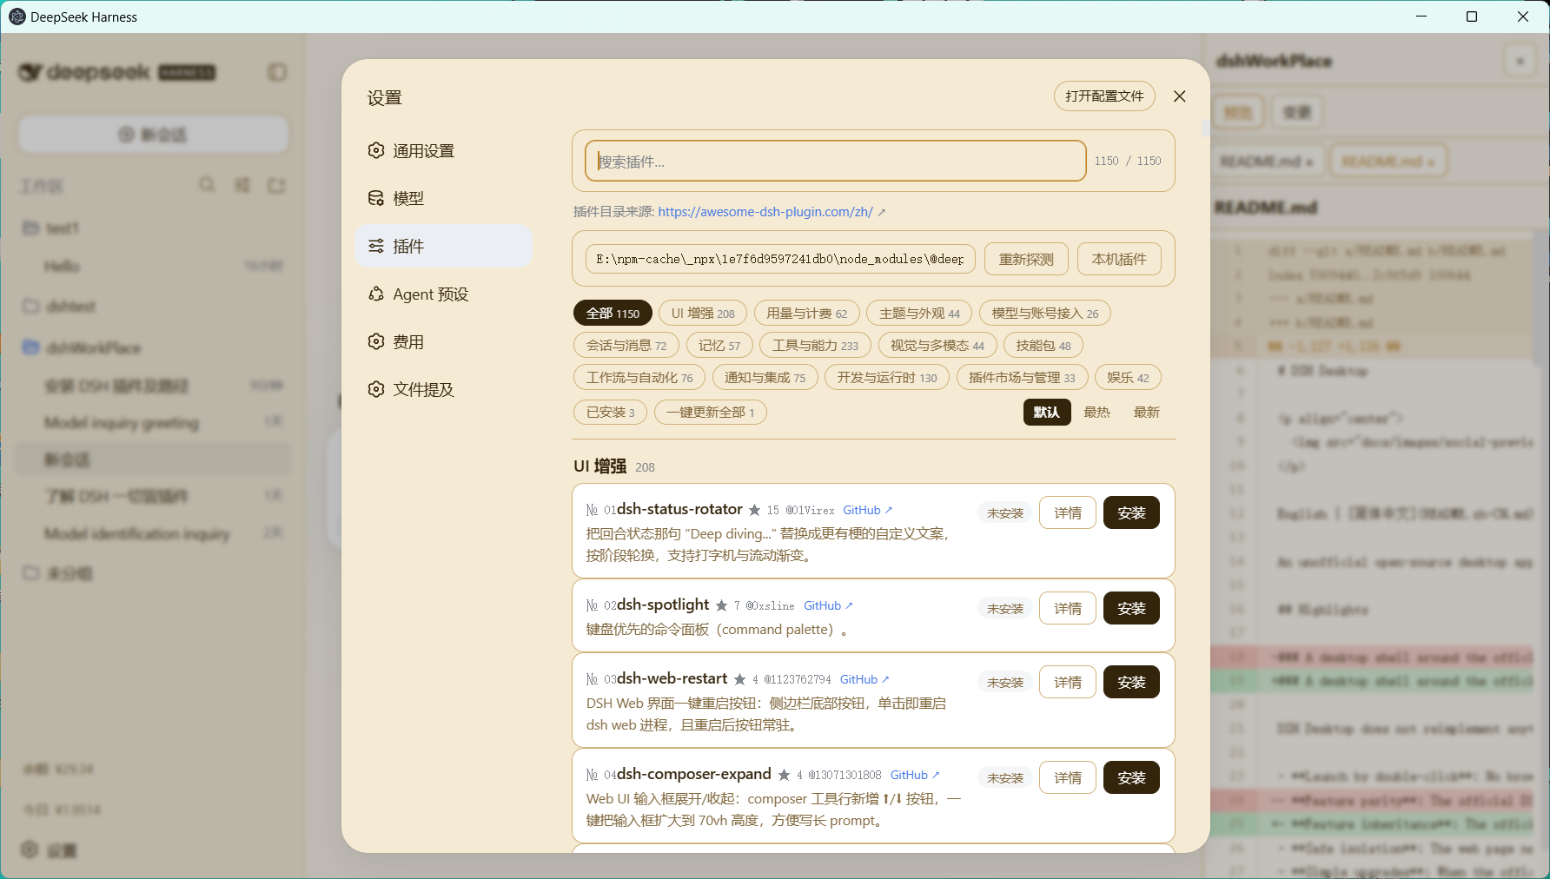Open 详情 for dsh-spotlight
This screenshot has height=879, width=1550.
coord(1068,609)
